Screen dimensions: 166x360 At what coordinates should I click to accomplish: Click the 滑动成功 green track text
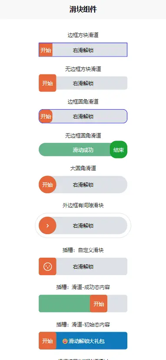pos(83,150)
